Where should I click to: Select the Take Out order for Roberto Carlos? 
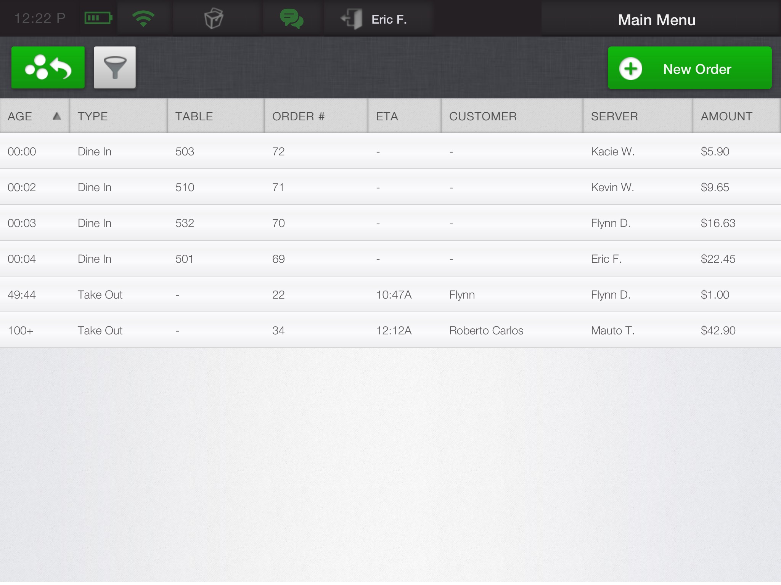coord(390,331)
